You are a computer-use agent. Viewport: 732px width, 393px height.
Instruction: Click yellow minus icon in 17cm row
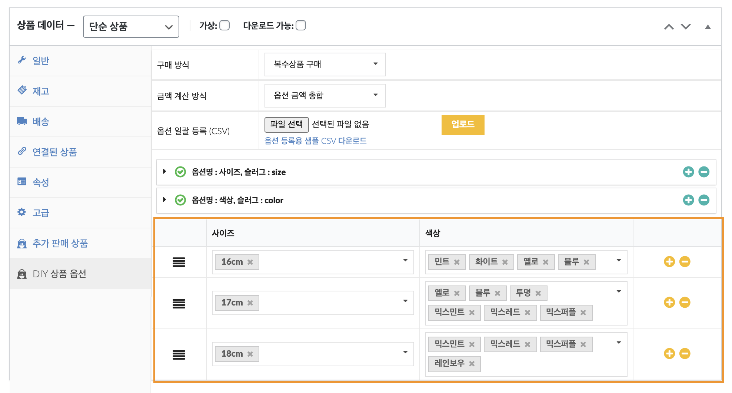click(685, 303)
